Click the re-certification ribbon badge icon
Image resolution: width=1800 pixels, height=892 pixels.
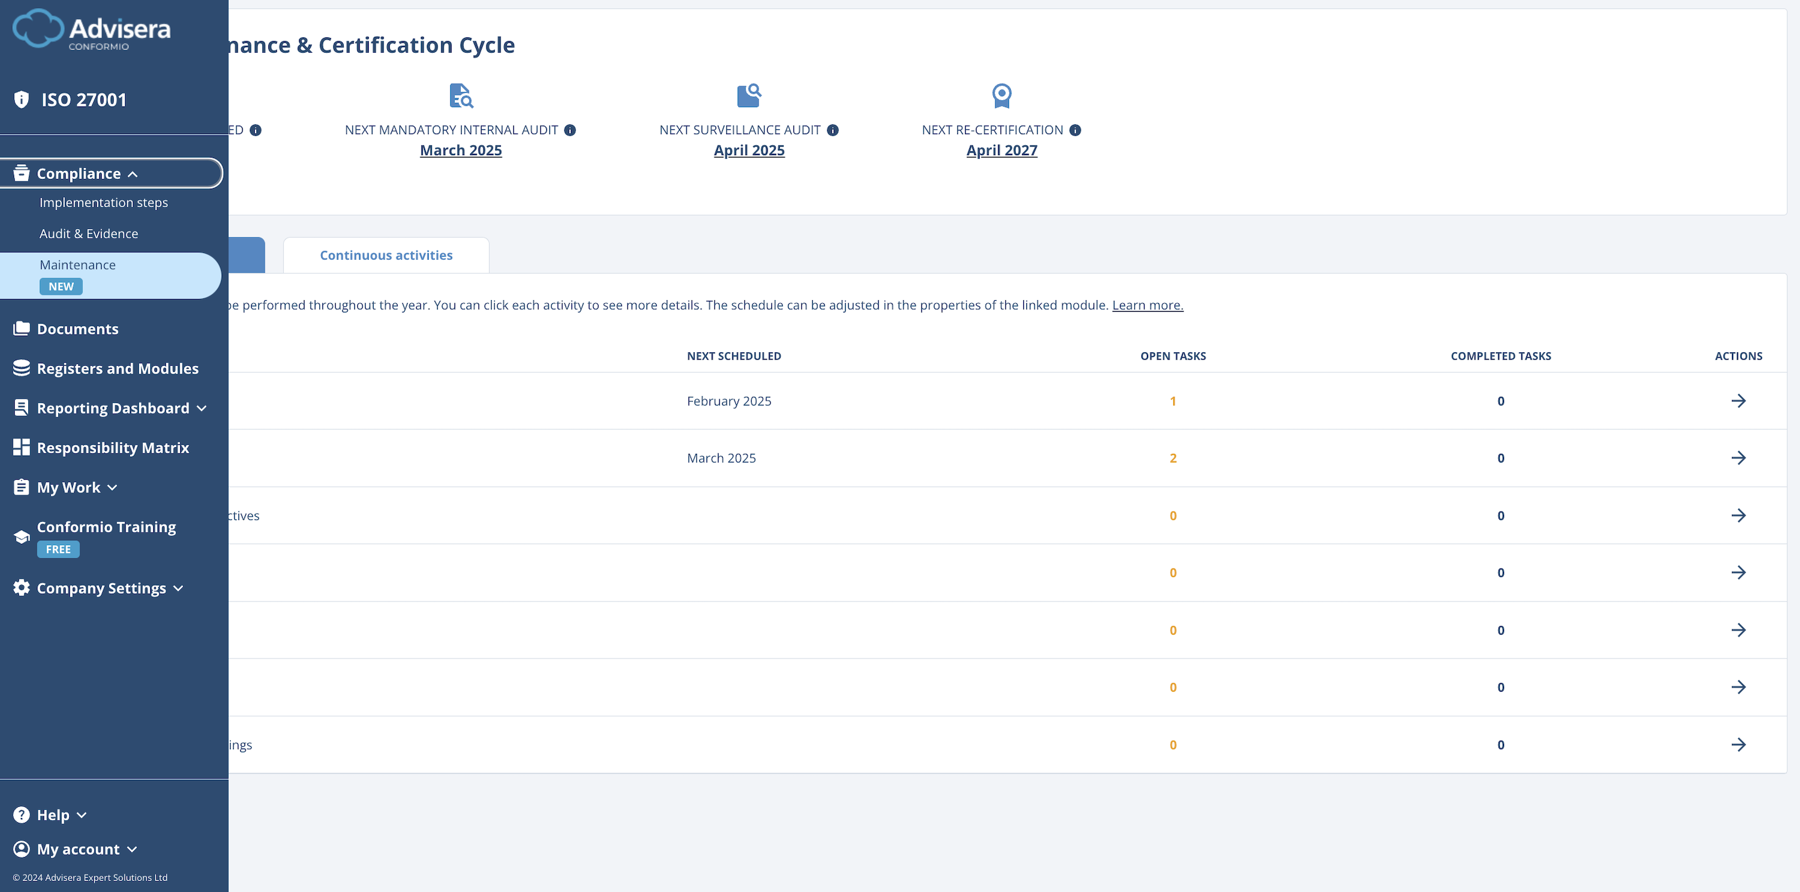pyautogui.click(x=1001, y=96)
